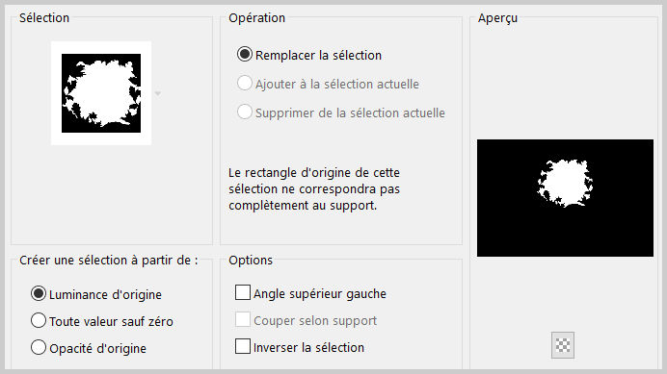667x374 pixels.
Task: Click the rectangle d'origine warning text
Action: pos(314,188)
